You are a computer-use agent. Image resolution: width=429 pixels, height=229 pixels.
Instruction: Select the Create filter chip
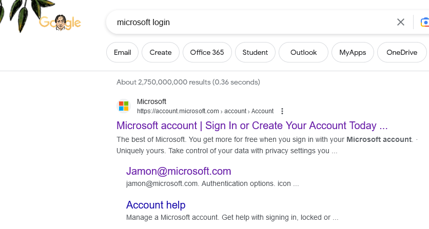tap(161, 52)
